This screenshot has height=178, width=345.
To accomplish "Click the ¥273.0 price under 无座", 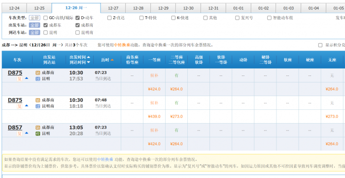I will point(332,117).
